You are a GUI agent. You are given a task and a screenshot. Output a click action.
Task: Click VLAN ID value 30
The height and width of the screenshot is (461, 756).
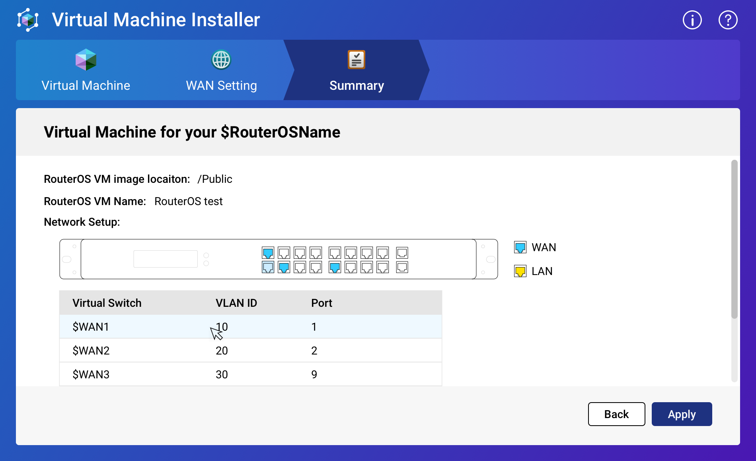click(x=222, y=374)
